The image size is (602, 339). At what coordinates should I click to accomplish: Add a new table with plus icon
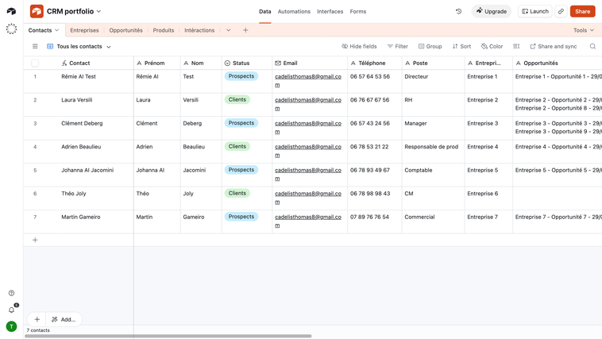pyautogui.click(x=245, y=30)
